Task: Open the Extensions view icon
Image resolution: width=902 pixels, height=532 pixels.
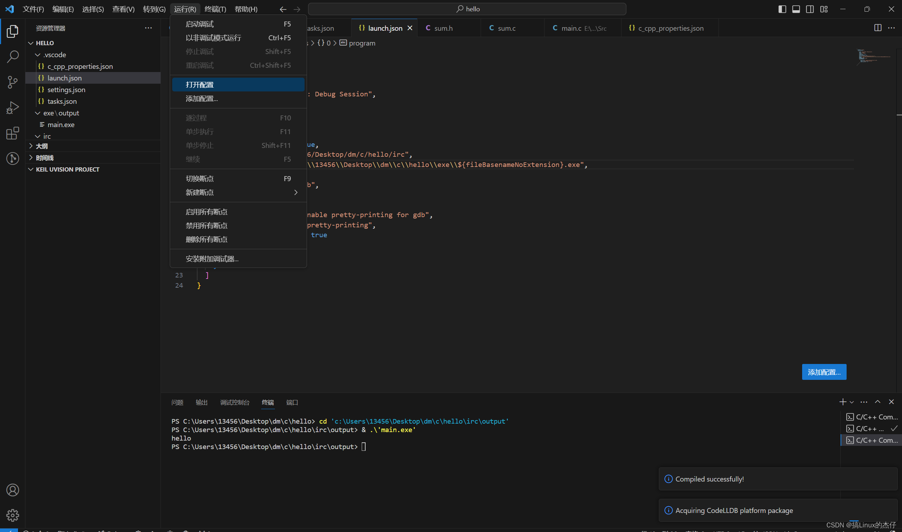Action: [x=13, y=133]
